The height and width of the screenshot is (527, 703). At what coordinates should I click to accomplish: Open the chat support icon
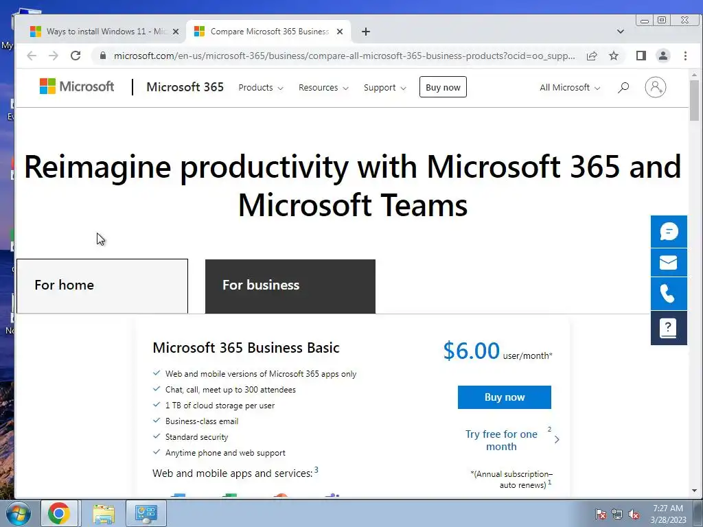pyautogui.click(x=669, y=232)
